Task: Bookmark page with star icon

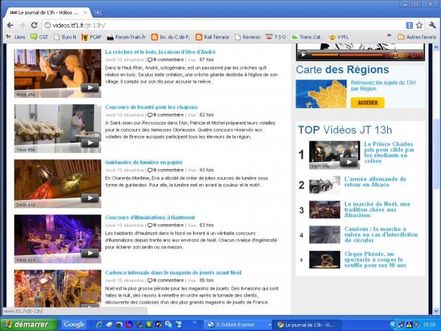Action: (x=419, y=26)
